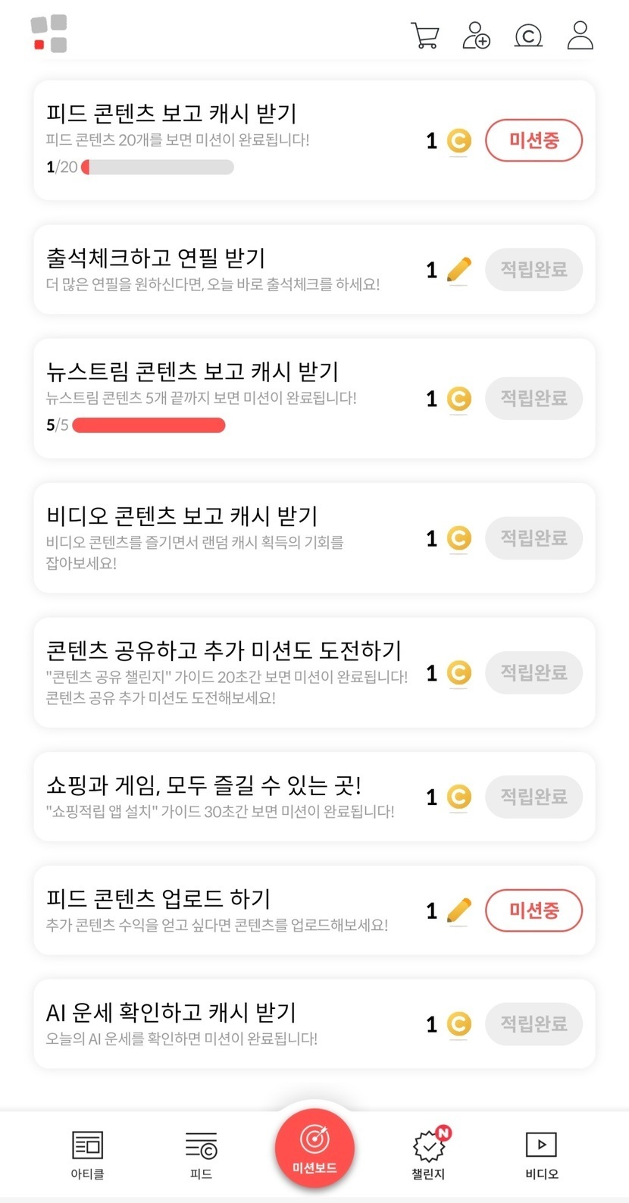Switch to the 아티클 tab
629x1203 pixels.
point(87,1154)
